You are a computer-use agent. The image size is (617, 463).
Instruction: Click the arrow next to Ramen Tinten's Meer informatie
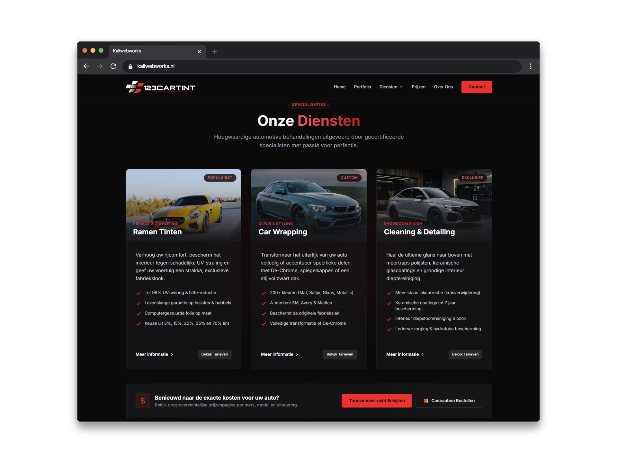(x=172, y=354)
